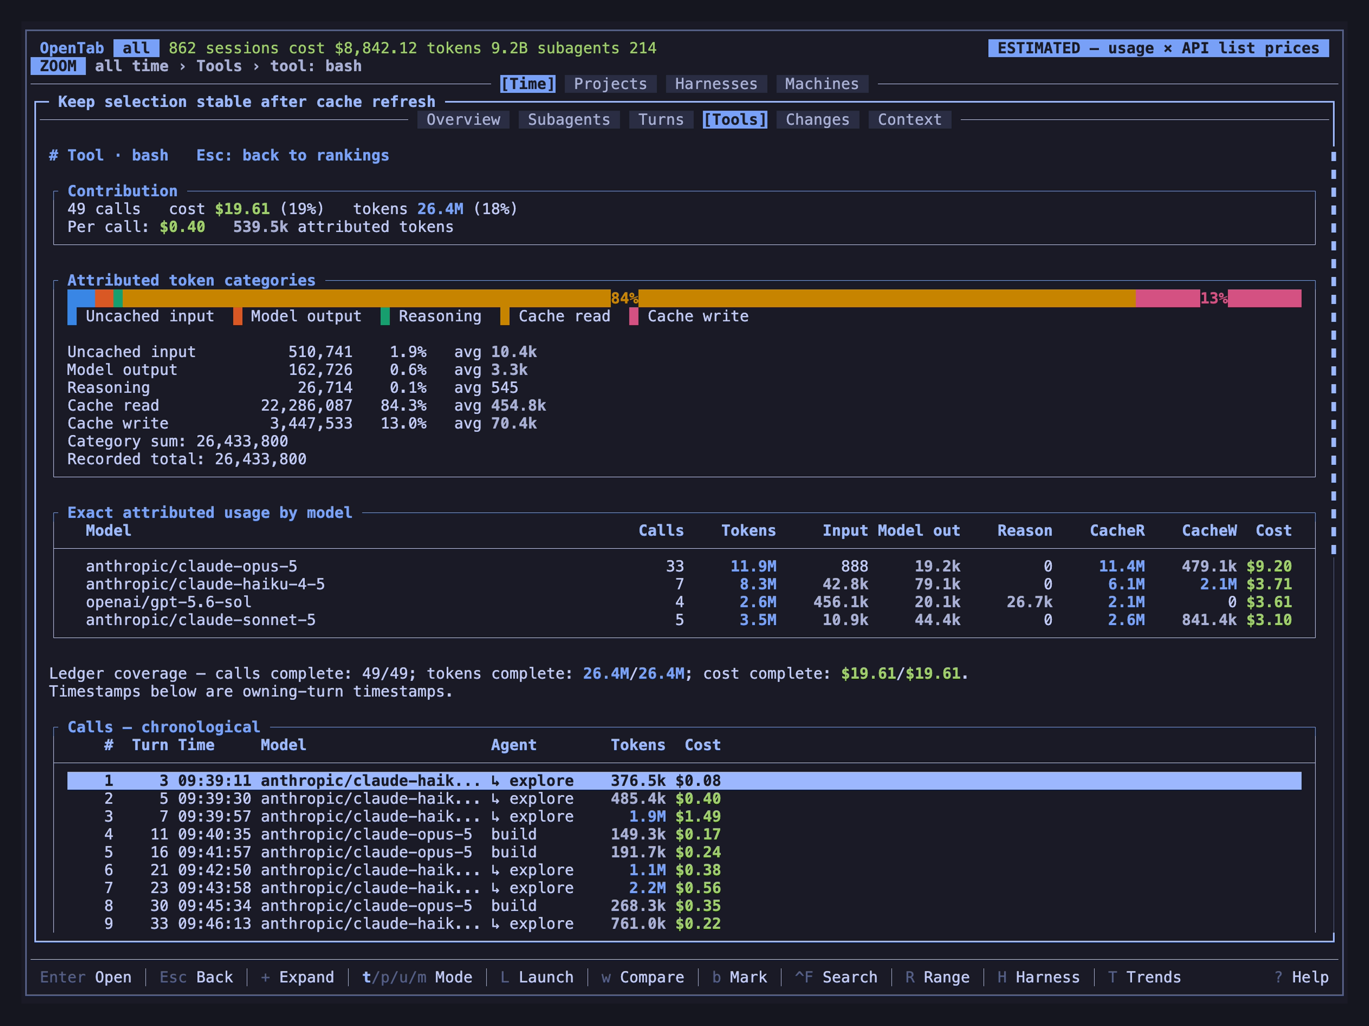Open the Harnesses tab
Viewport: 1369px width, 1026px height.
coord(716,83)
